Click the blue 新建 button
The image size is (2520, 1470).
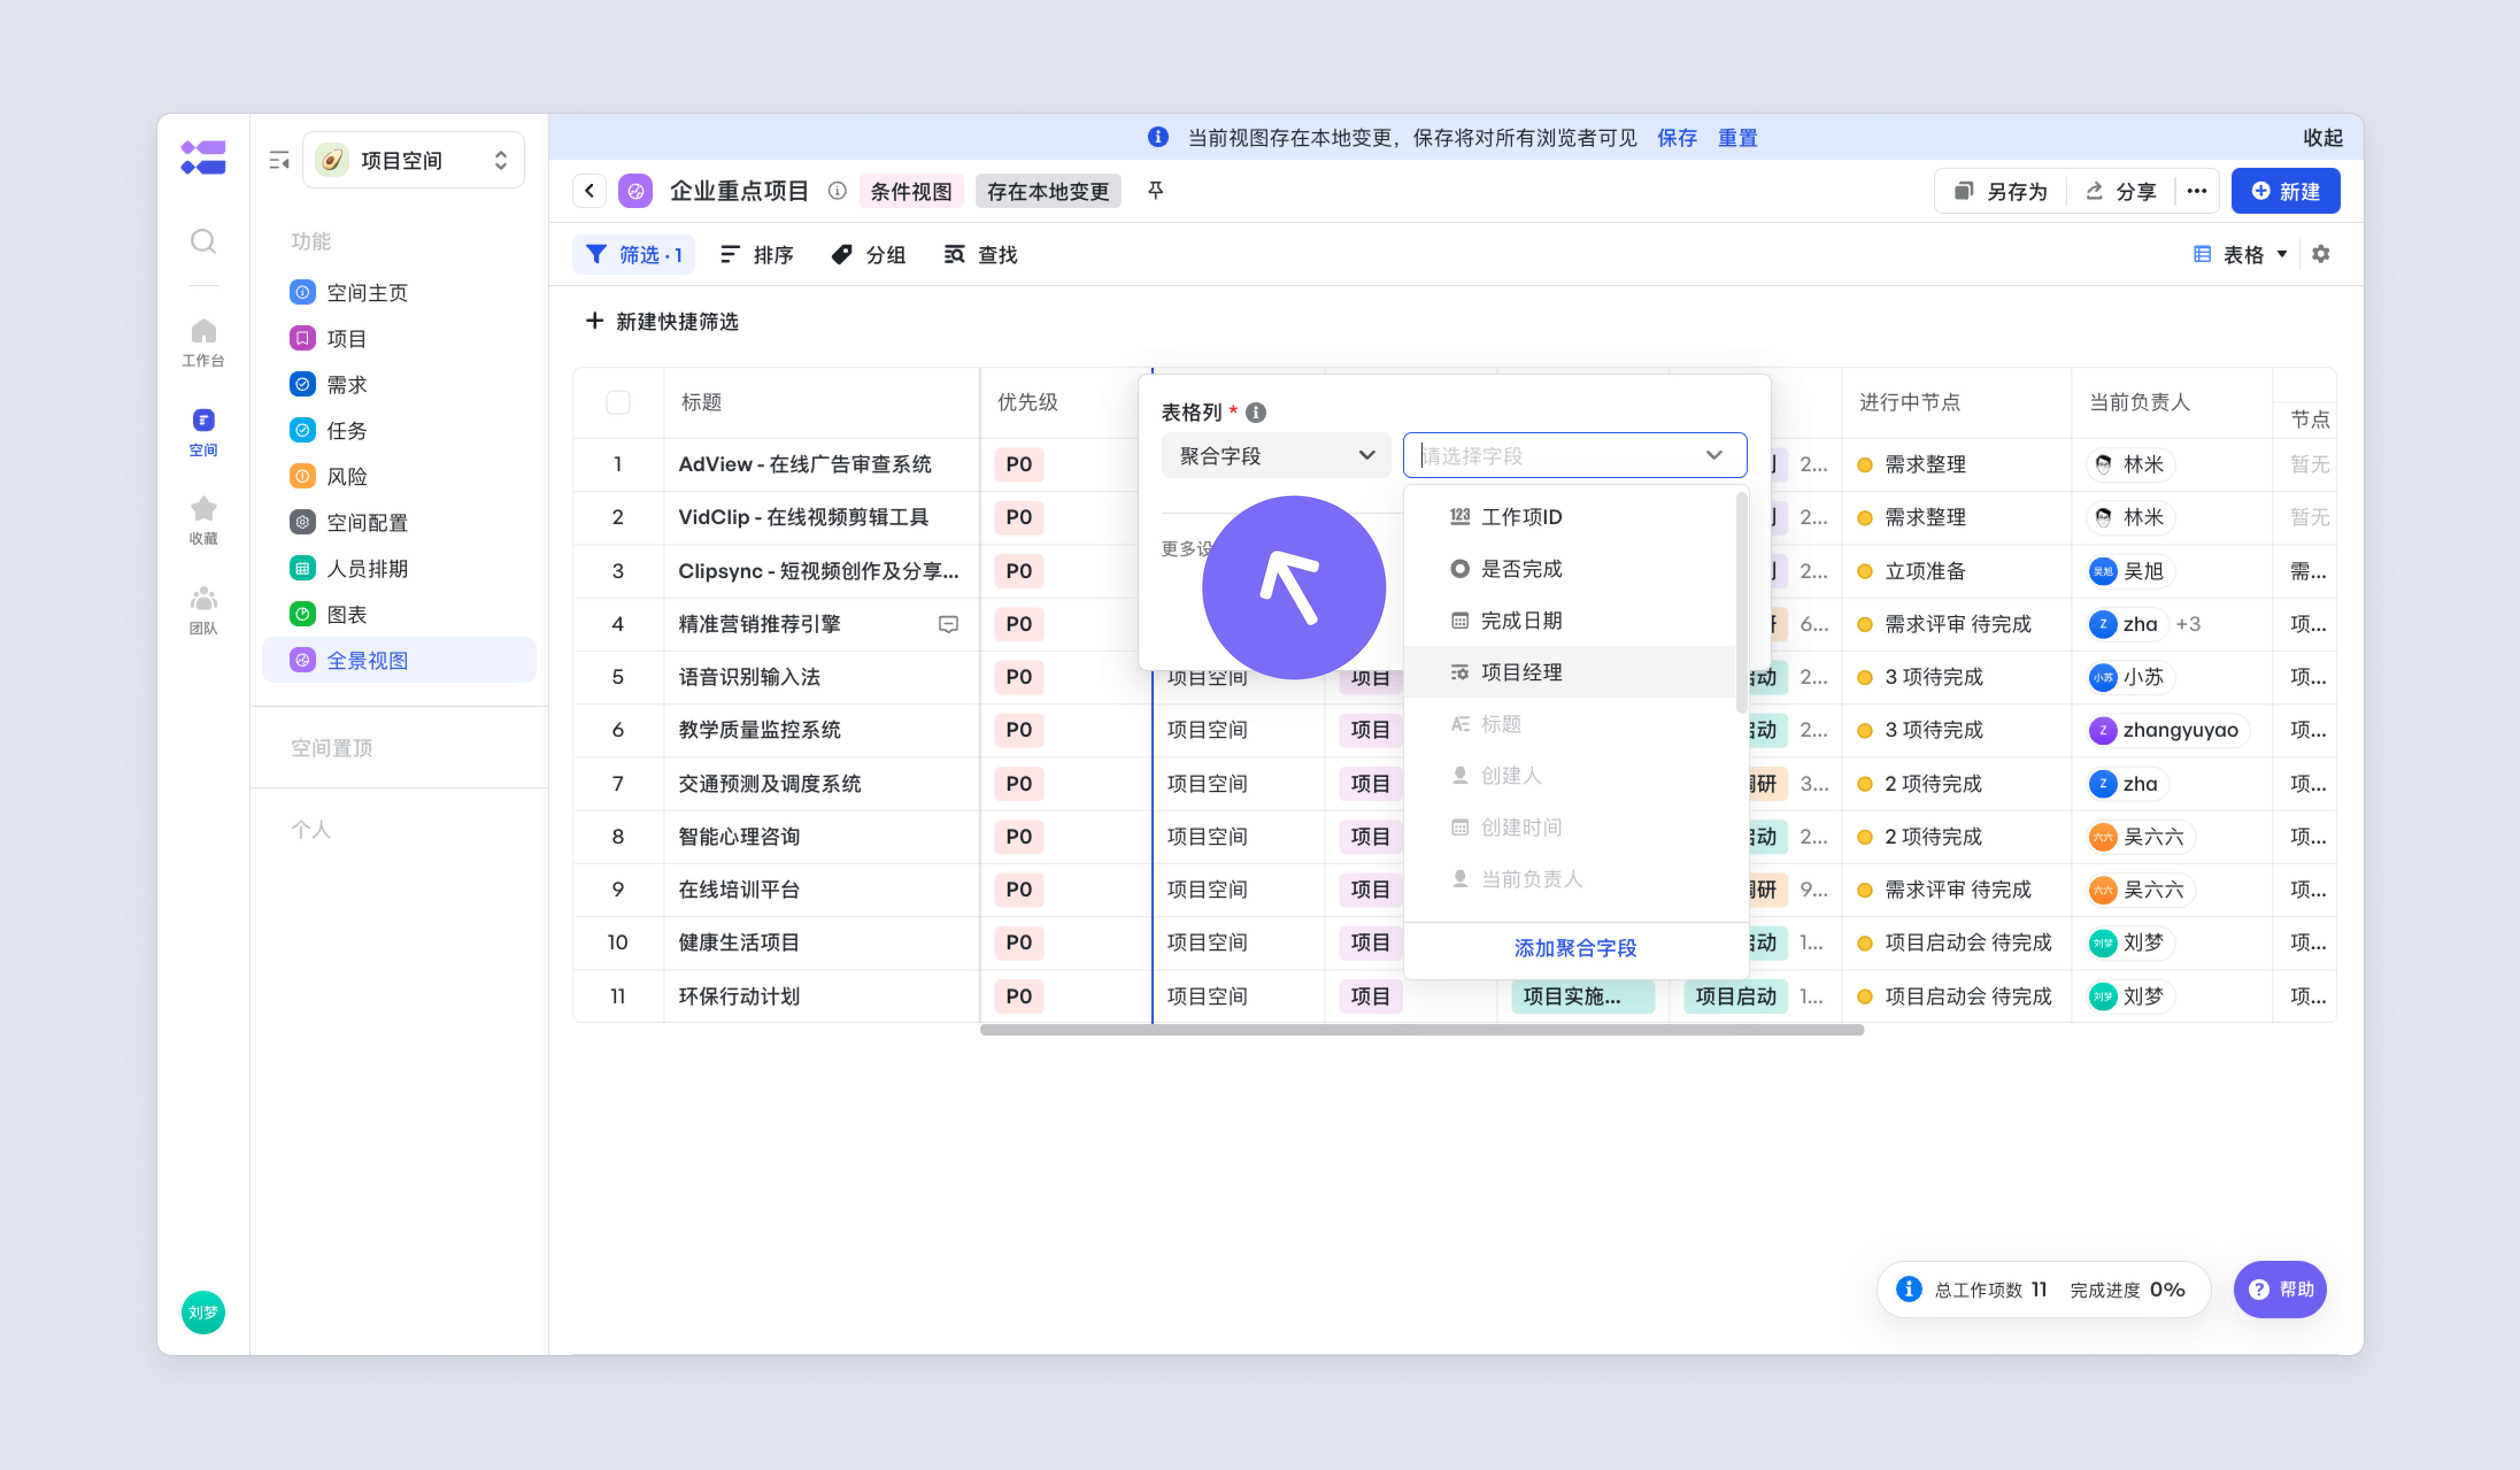pos(2285,191)
